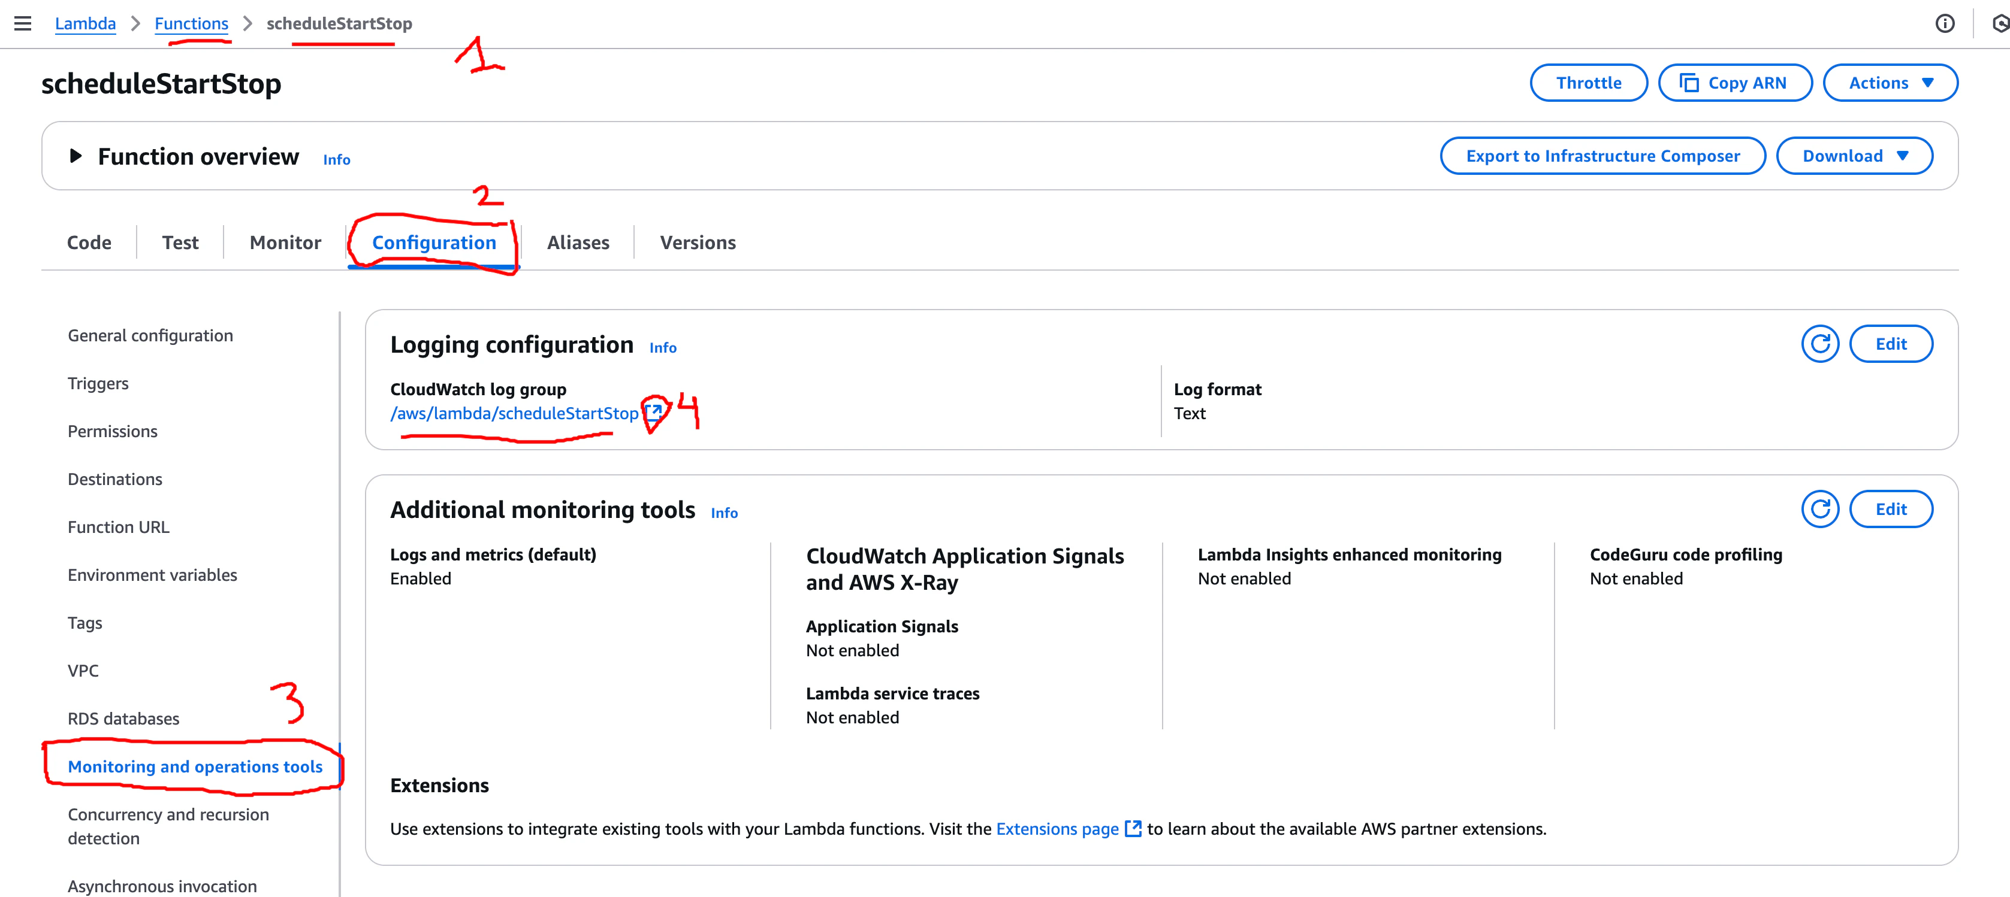The image size is (2010, 897).
Task: Select VPC in the sidebar
Action: (83, 670)
